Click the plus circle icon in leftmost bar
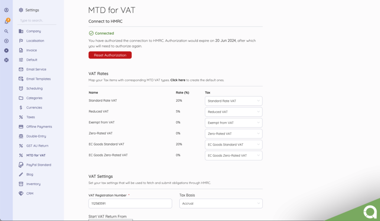This screenshot has height=221, width=380. (x=6, y=41)
